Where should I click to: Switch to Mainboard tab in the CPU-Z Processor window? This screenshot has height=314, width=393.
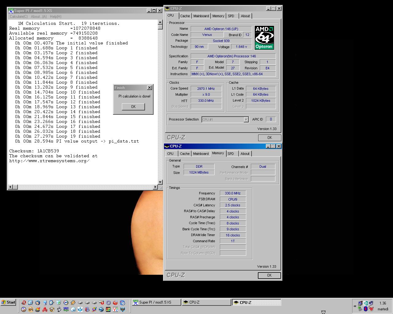pos(201,16)
